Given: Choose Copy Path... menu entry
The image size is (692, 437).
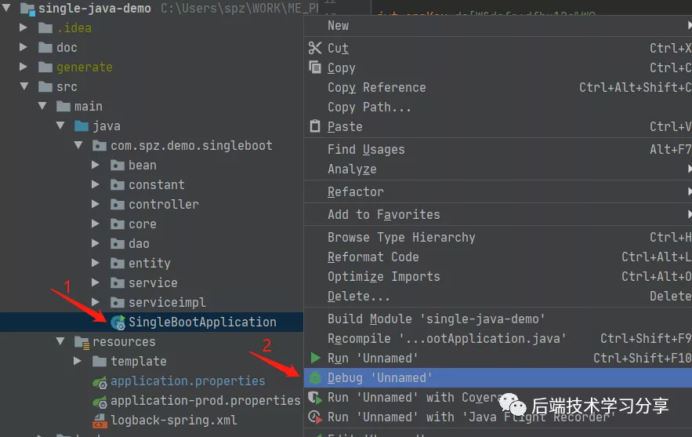Looking at the screenshot, I should click(x=498, y=107).
